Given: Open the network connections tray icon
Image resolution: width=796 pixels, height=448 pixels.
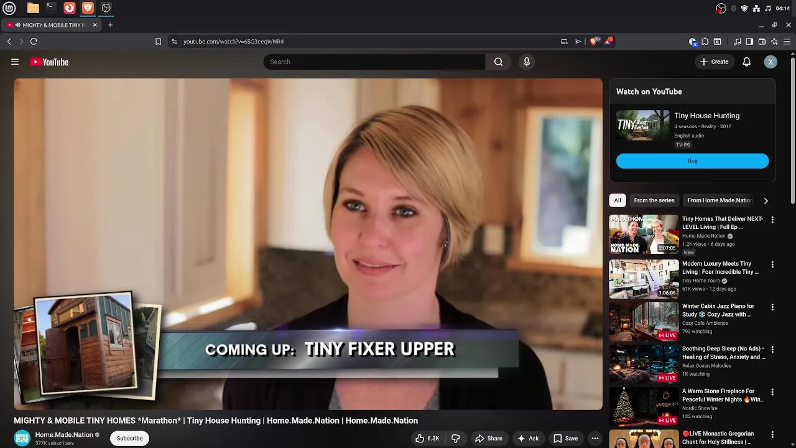Looking at the screenshot, I should pyautogui.click(x=756, y=8).
